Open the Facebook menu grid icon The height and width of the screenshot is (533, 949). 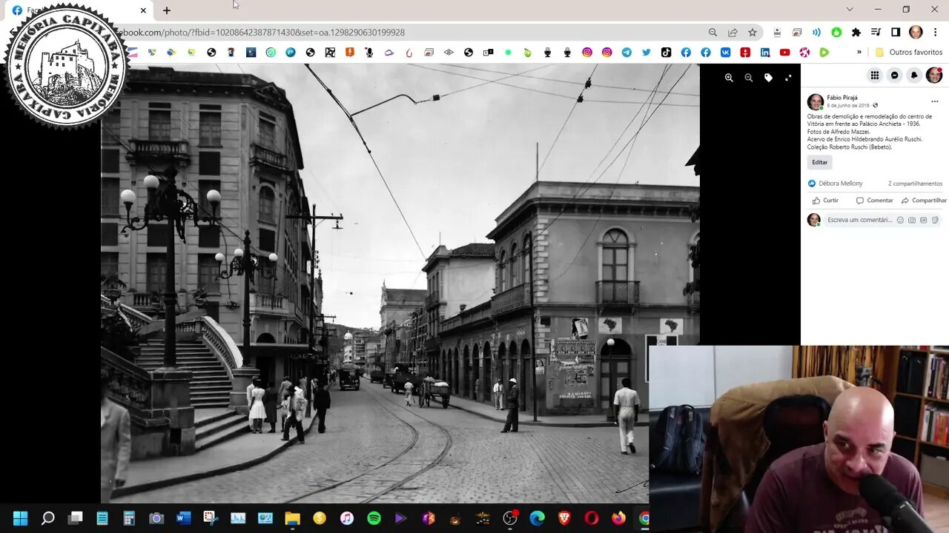click(x=875, y=76)
